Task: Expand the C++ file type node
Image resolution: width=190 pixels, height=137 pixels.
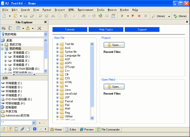Action: click(x=57, y=71)
